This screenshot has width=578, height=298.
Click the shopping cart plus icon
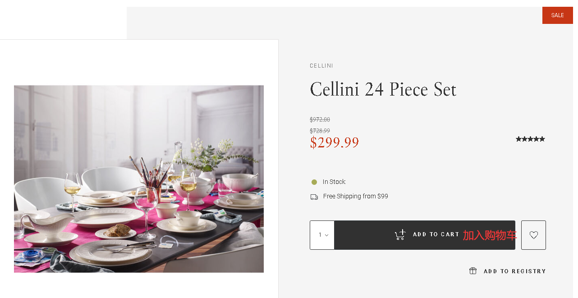[x=400, y=234]
